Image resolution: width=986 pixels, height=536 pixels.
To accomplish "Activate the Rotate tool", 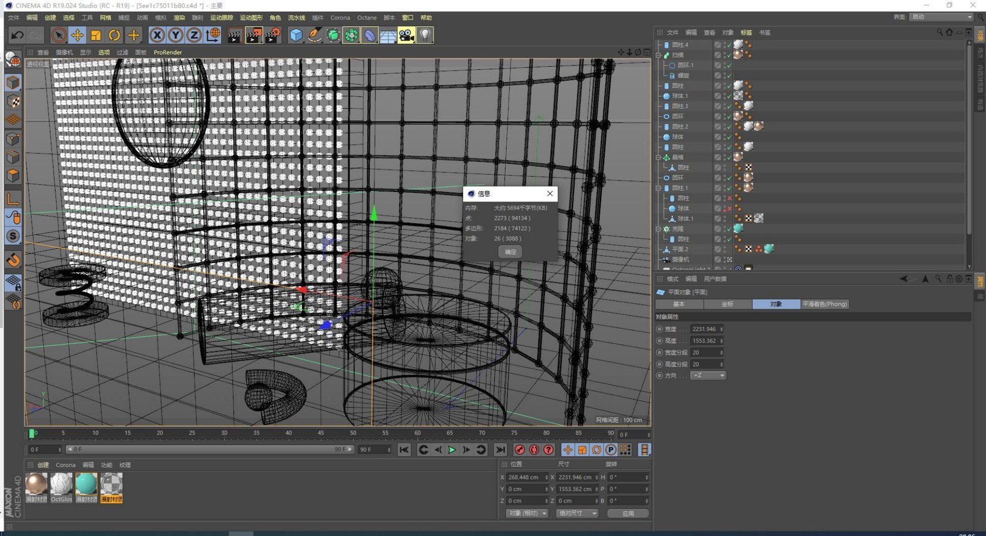I will 114,35.
